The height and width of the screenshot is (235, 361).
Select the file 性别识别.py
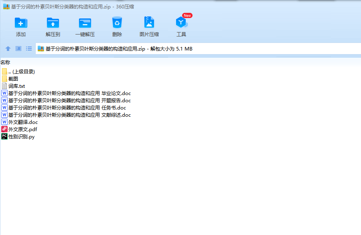[18, 136]
